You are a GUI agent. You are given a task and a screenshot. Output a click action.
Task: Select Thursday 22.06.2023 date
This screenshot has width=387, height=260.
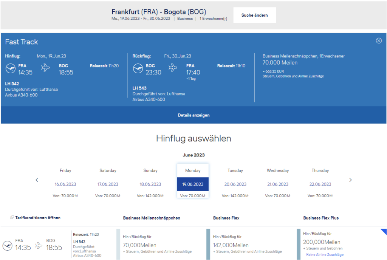coord(320,184)
